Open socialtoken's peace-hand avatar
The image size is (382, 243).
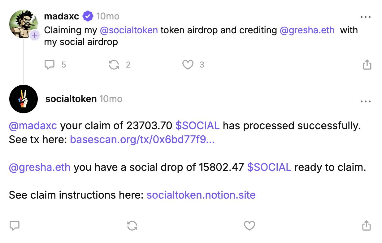pos(24,99)
